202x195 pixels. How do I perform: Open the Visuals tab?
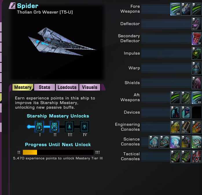(90, 87)
